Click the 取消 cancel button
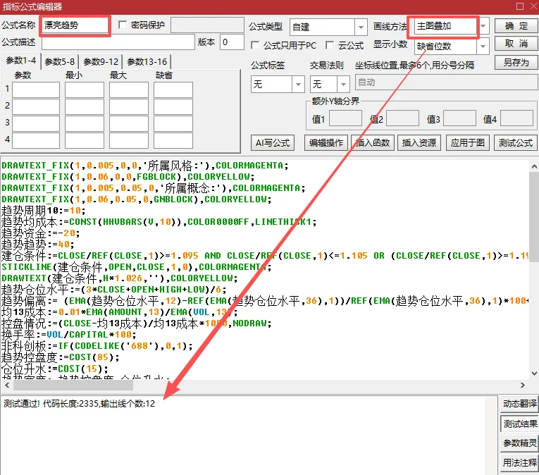The height and width of the screenshot is (475, 539). pos(516,44)
